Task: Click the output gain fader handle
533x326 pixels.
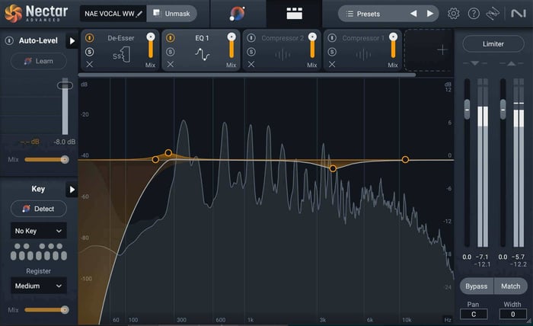Action: (503, 110)
